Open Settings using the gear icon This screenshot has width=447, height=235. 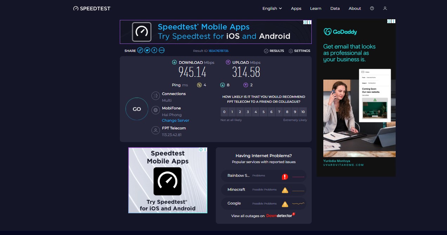[291, 51]
